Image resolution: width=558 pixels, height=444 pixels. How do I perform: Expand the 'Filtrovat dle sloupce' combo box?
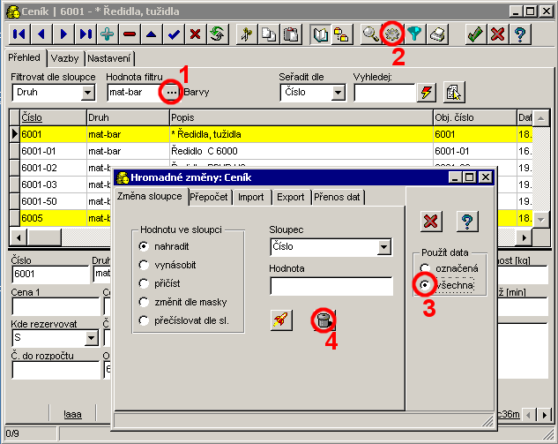89,92
